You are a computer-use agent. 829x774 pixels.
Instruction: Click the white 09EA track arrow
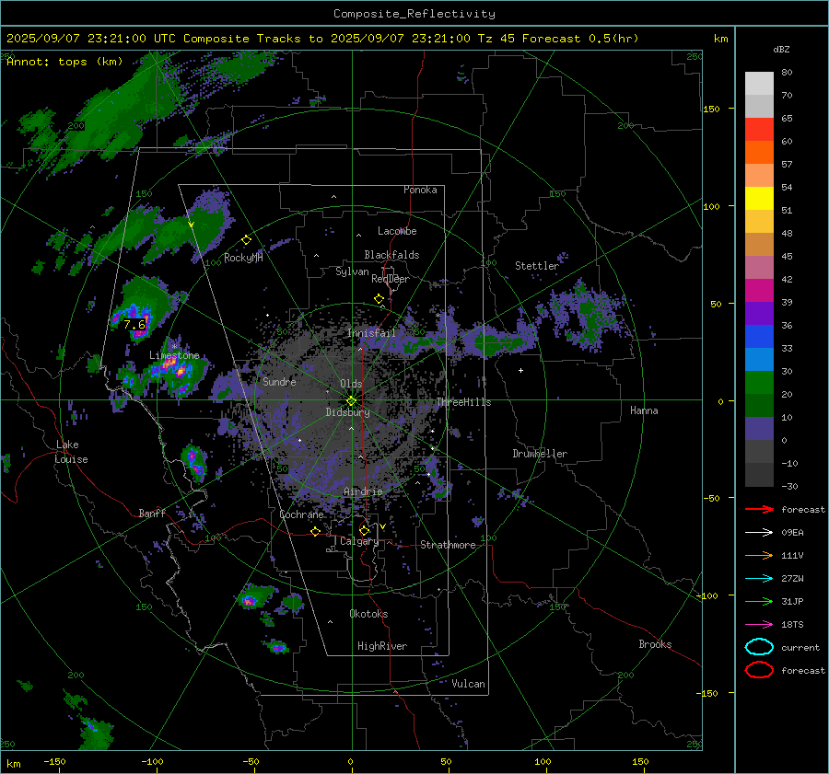(759, 533)
